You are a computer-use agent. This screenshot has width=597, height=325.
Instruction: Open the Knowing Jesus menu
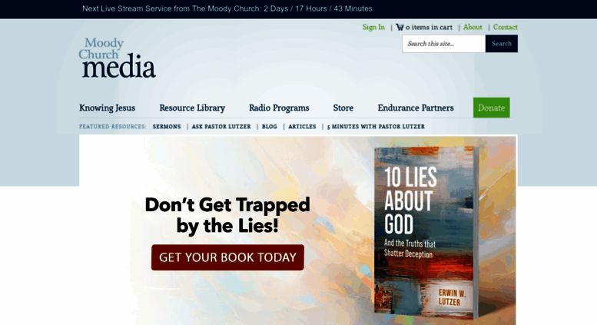click(x=107, y=108)
